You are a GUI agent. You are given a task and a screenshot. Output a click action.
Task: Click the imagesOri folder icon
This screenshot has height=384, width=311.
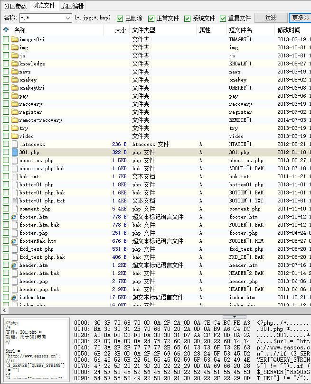pyautogui.click(x=14, y=39)
